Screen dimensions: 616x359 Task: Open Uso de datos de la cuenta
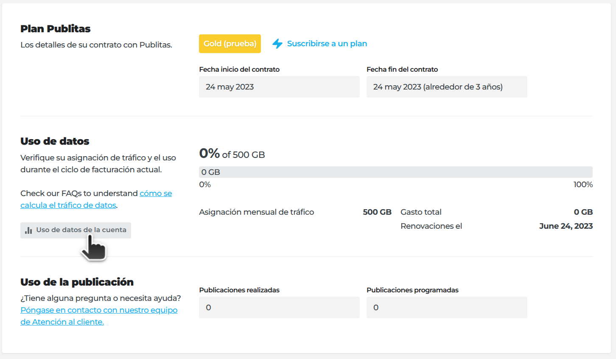coord(76,230)
